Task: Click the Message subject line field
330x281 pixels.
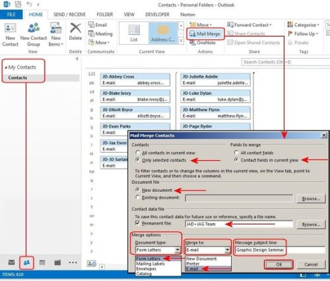Action: (280, 250)
